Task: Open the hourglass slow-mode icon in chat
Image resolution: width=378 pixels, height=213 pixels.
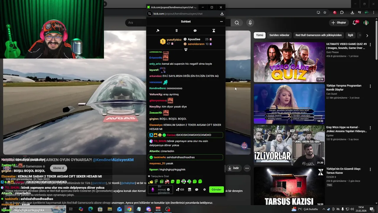Action: [214, 30]
